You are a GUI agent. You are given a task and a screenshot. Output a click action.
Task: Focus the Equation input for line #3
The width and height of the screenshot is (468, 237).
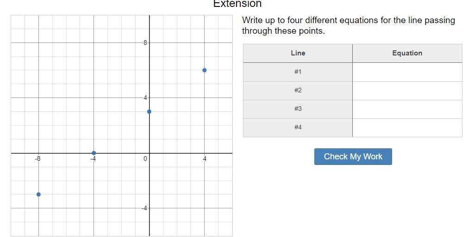(x=407, y=109)
